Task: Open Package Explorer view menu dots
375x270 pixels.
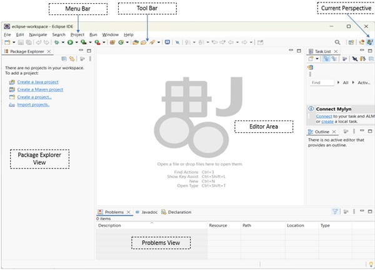Action: (x=90, y=59)
